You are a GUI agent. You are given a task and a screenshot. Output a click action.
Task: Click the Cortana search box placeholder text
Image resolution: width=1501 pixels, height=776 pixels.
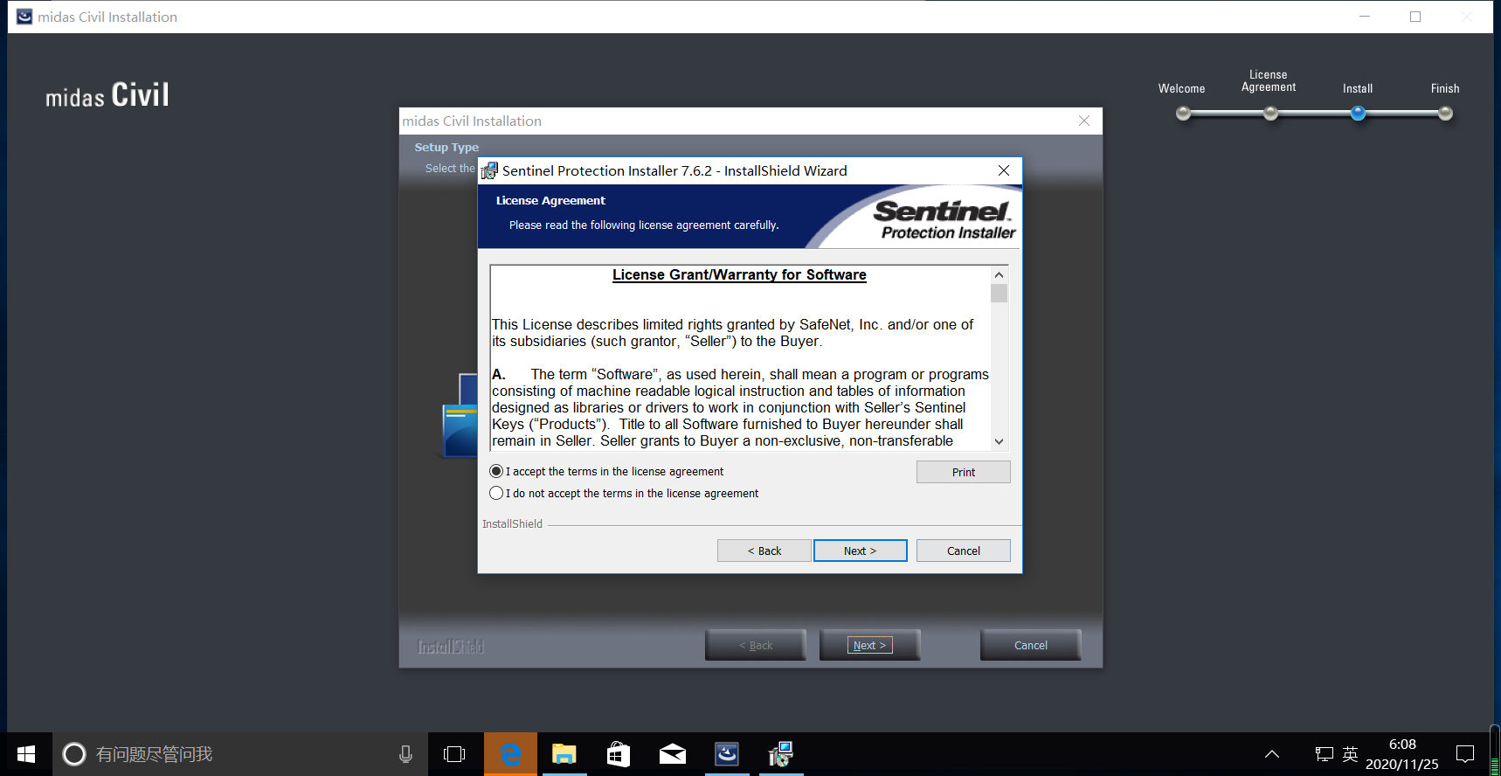coord(154,754)
